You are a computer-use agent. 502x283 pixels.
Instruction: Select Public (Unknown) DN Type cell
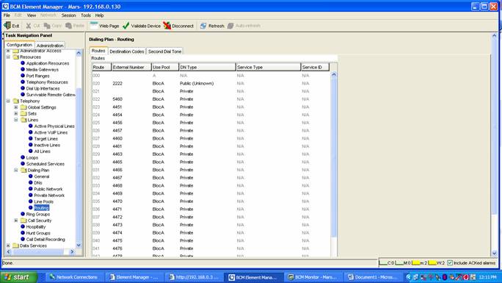point(207,83)
